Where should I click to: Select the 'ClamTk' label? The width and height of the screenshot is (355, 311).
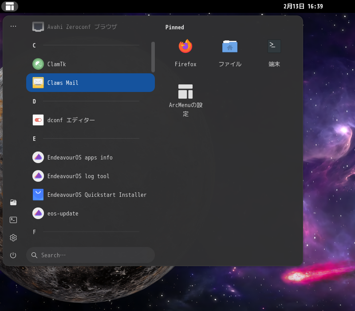pos(57,64)
